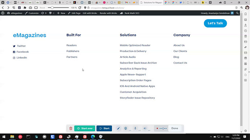The height and width of the screenshot is (140, 250).
Task: Open the Windows Start menu
Action: pyautogui.click(x=4, y=137)
